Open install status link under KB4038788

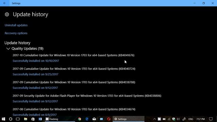35,88
